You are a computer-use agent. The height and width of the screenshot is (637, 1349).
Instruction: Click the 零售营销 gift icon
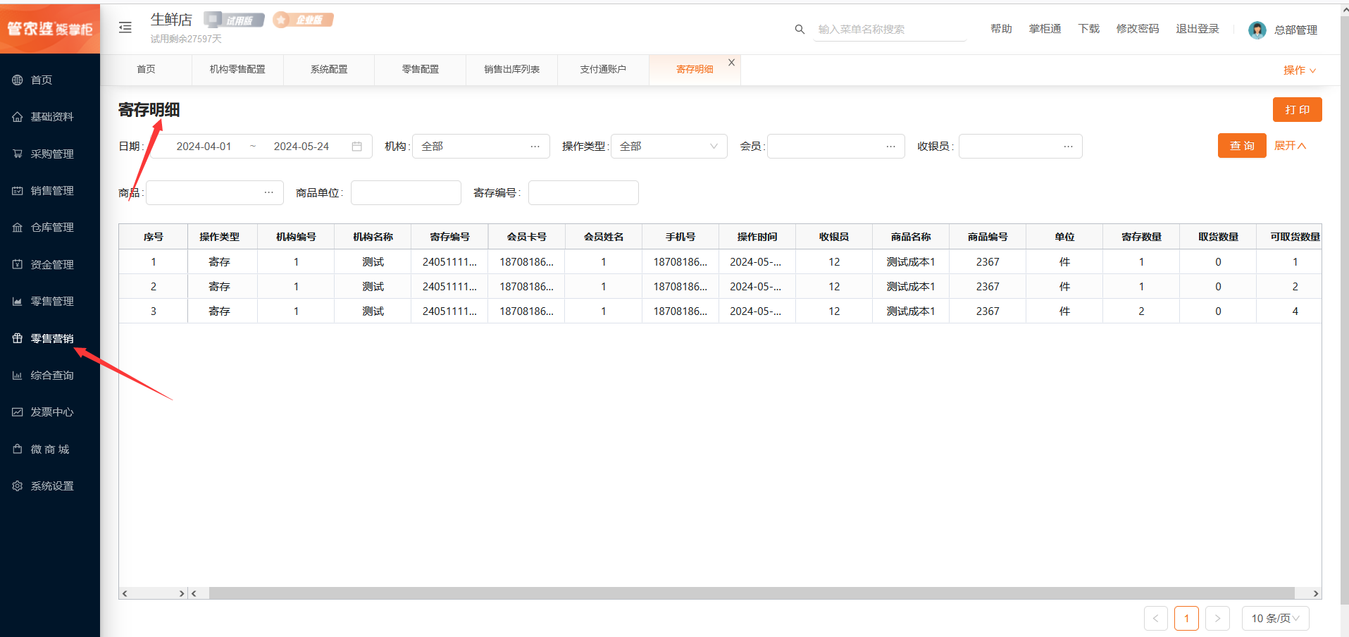17,338
